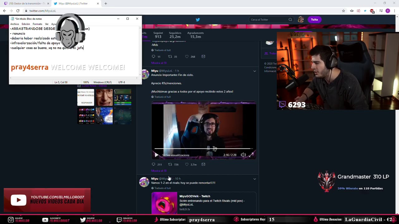Image resolution: width=399 pixels, height=224 pixels.
Task: Open the Edición menu in Bloc de notas
Action: (x=26, y=24)
